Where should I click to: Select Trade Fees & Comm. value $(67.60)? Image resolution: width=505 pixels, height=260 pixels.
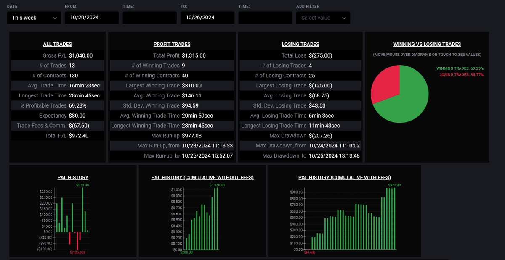click(x=79, y=126)
